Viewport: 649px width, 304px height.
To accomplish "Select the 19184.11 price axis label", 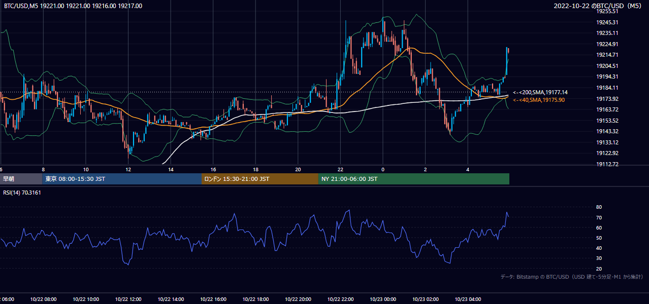I will click(x=607, y=88).
